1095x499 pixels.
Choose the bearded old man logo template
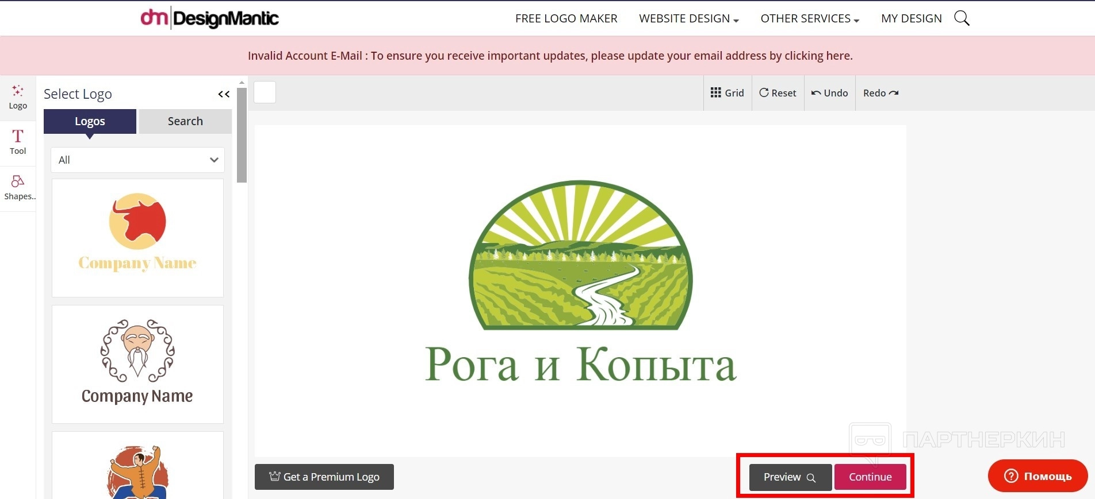click(x=137, y=364)
